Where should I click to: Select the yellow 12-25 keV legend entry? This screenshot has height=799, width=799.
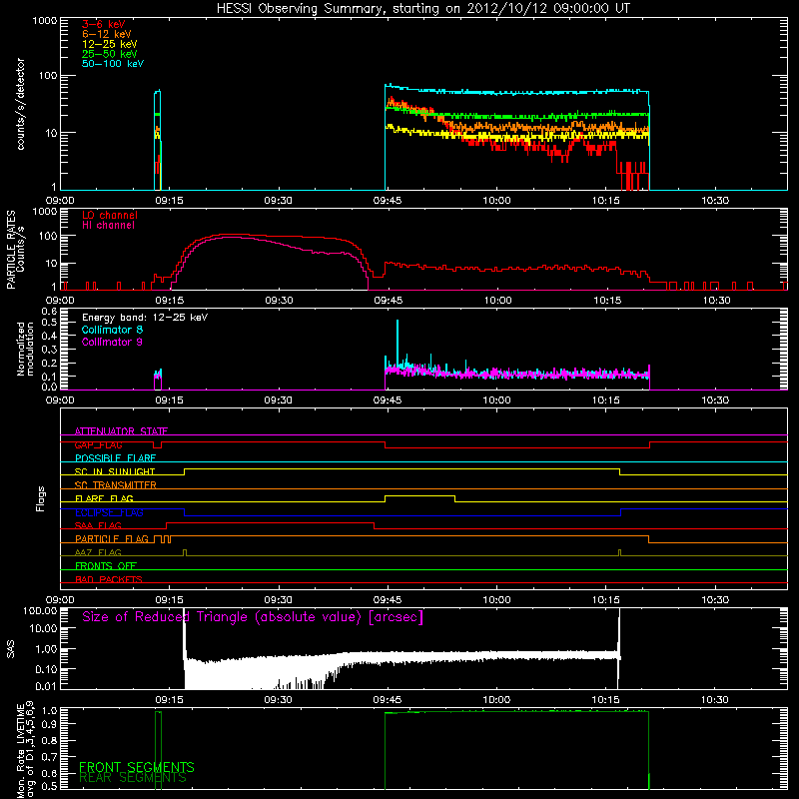[x=110, y=44]
